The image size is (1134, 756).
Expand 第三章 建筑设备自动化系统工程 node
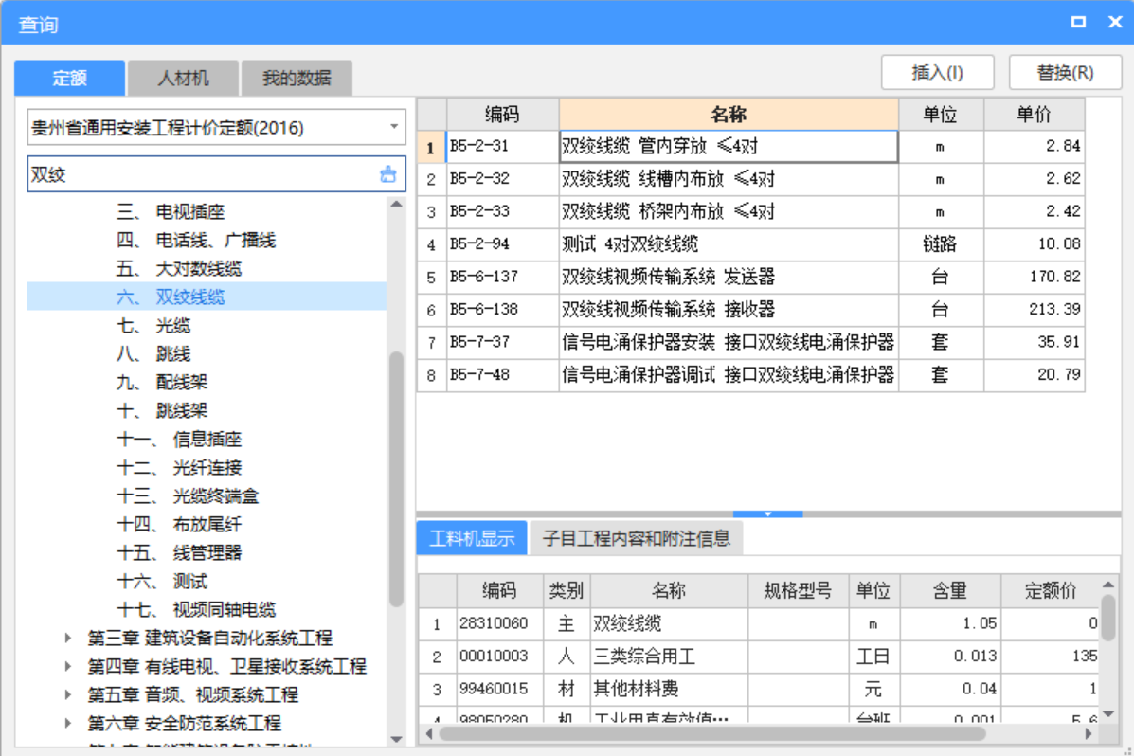coord(67,639)
